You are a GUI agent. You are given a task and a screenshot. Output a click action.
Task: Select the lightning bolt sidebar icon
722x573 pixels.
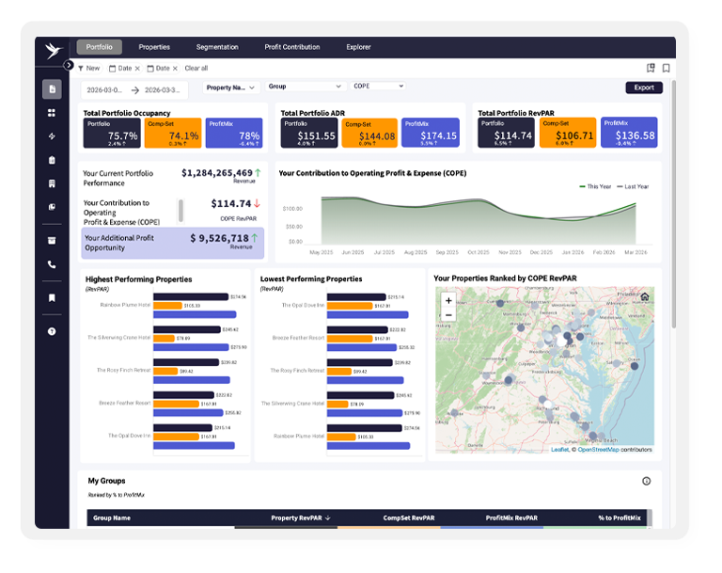click(52, 136)
